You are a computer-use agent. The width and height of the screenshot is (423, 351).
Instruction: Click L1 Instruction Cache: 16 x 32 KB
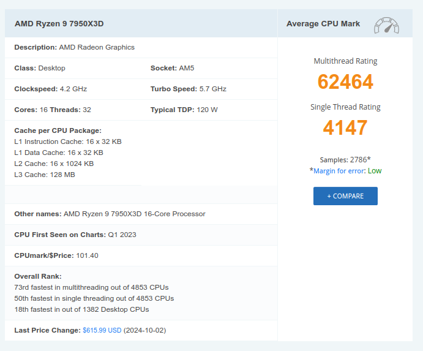(x=68, y=142)
